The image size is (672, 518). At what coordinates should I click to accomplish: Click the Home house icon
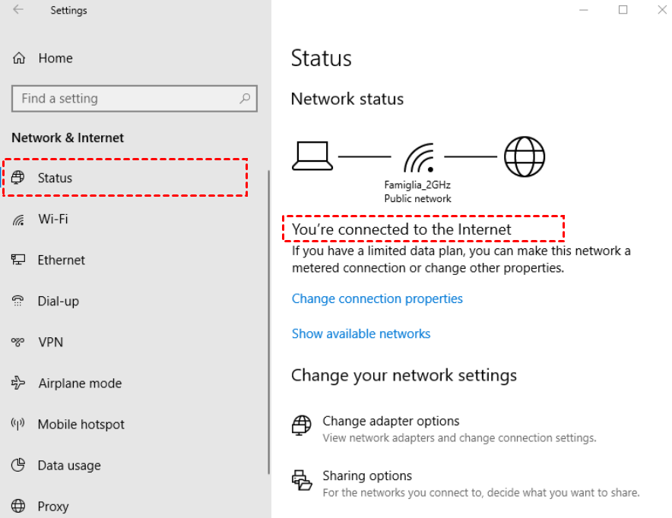click(x=19, y=58)
